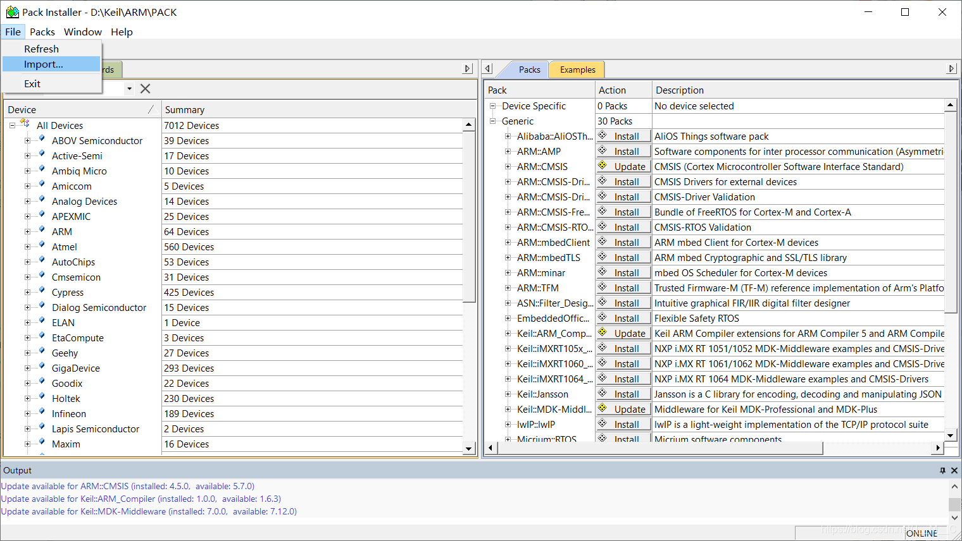Viewport: 962px width, 541px height.
Task: Click Update button for ARM::CMSIS
Action: click(623, 166)
